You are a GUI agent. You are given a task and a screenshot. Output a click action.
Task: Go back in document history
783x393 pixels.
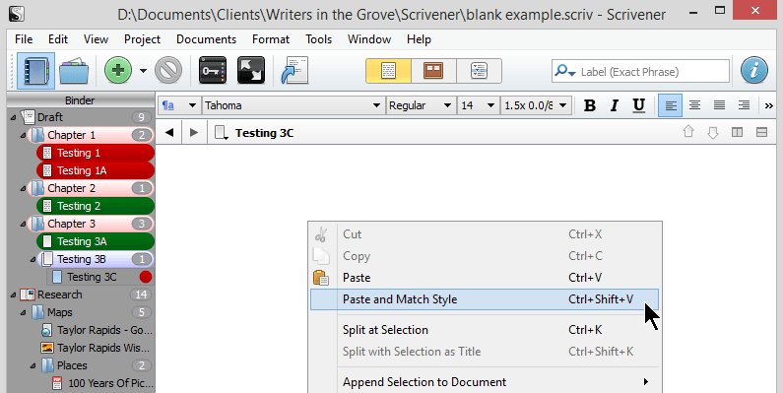tap(169, 132)
